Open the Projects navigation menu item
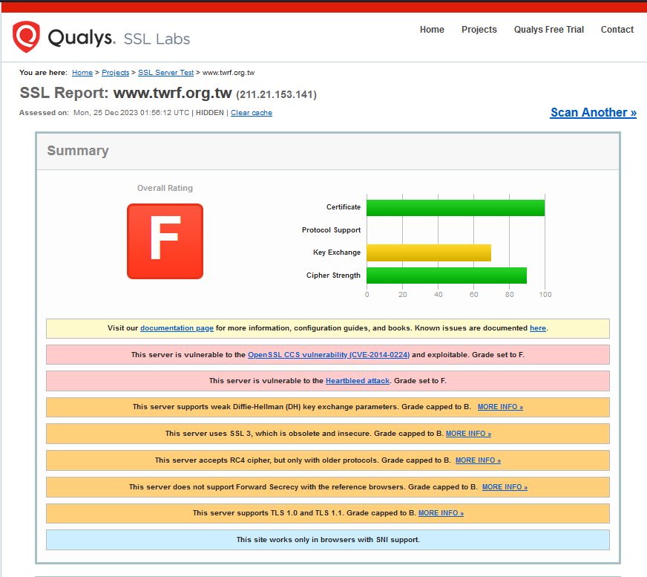The image size is (647, 577). coord(479,29)
